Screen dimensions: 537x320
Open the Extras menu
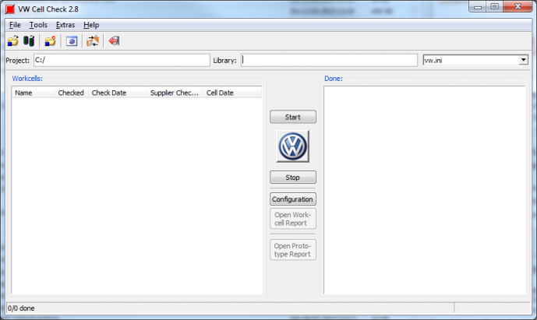click(x=65, y=25)
